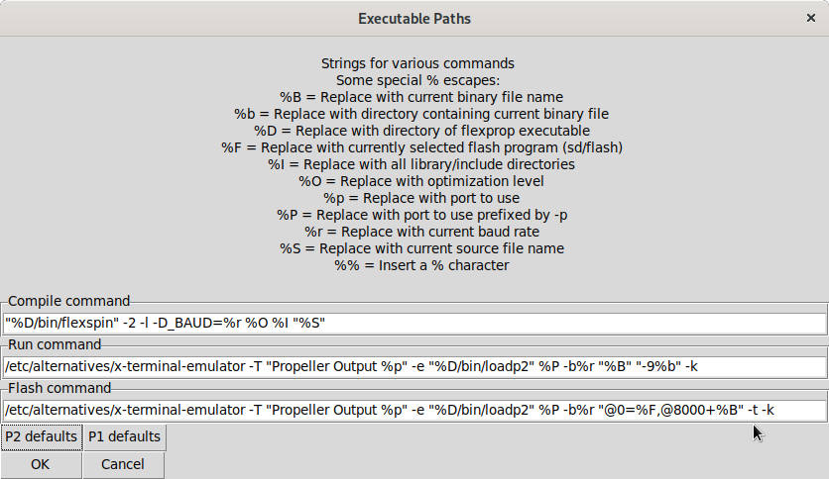Place cursor in Flash command field
829x479 pixels.
pyautogui.click(x=414, y=411)
